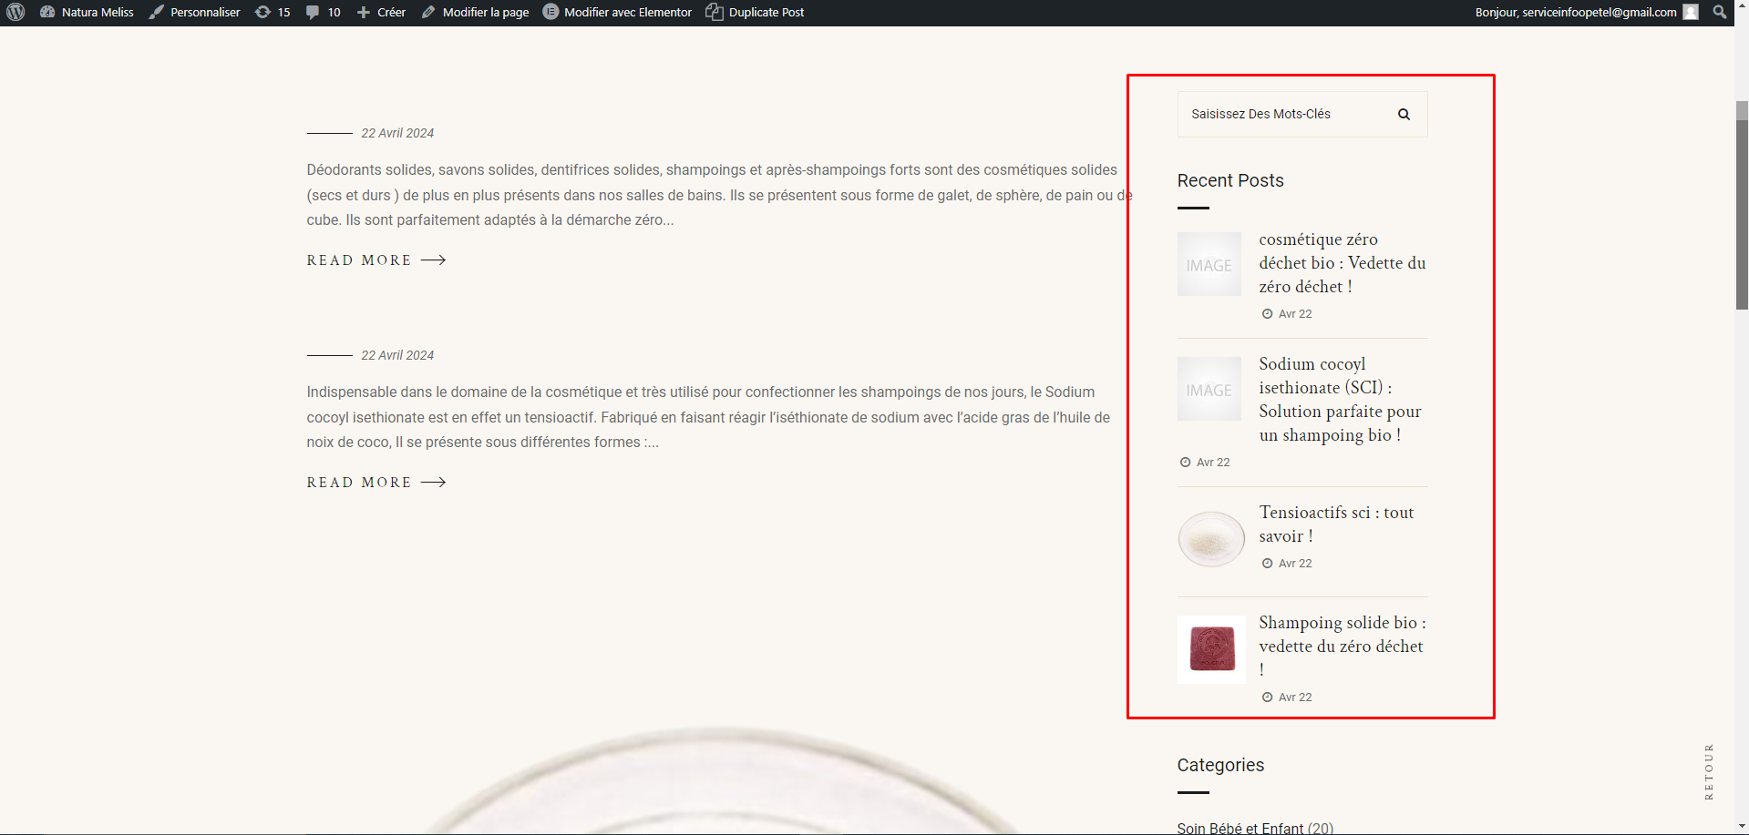
Task: Open the Shampoing solide bio post link
Action: (1343, 646)
